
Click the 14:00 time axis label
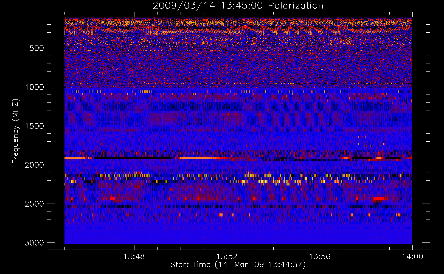pos(412,257)
